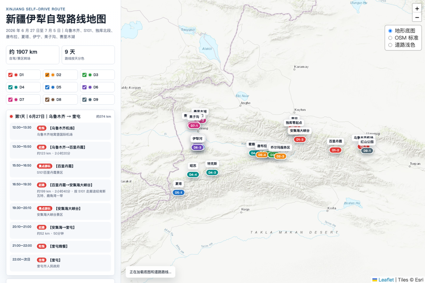The width and height of the screenshot is (425, 283).
Task: Open the Leaflet attribution link
Action: pyautogui.click(x=386, y=280)
